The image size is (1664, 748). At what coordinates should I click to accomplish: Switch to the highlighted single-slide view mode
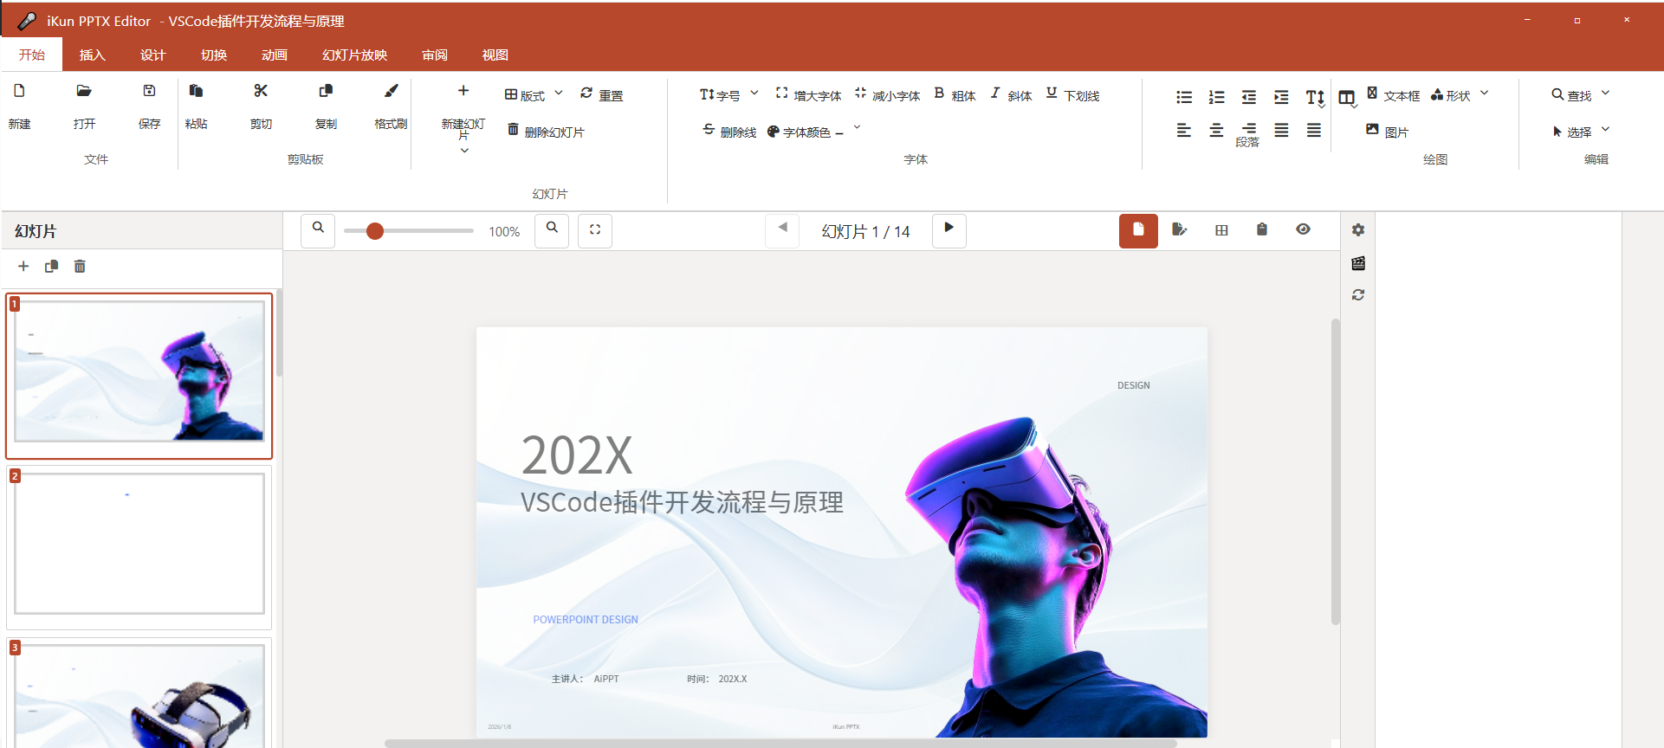(1138, 231)
